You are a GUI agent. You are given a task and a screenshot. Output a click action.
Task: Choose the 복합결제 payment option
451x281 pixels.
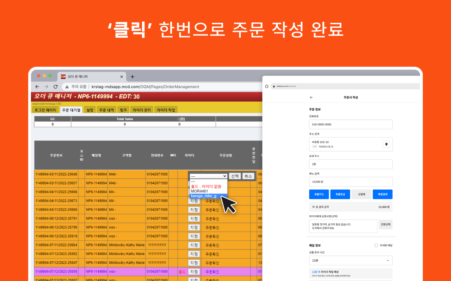pyautogui.click(x=383, y=194)
